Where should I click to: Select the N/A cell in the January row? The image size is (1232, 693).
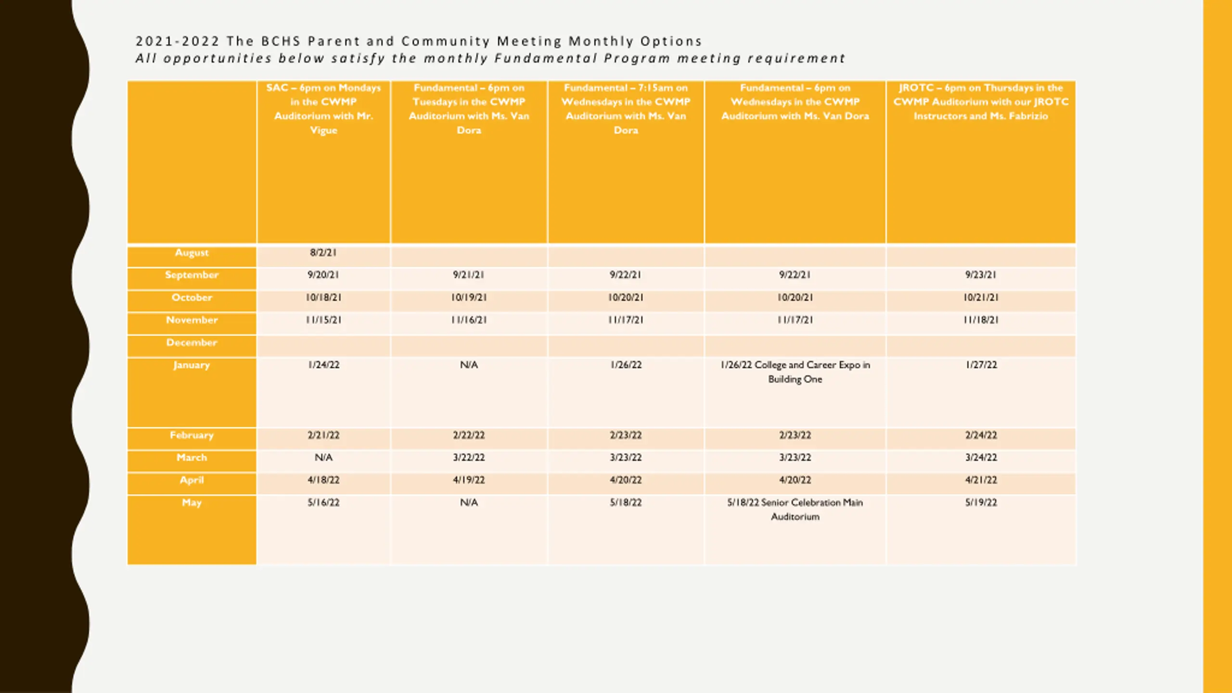[x=469, y=392]
